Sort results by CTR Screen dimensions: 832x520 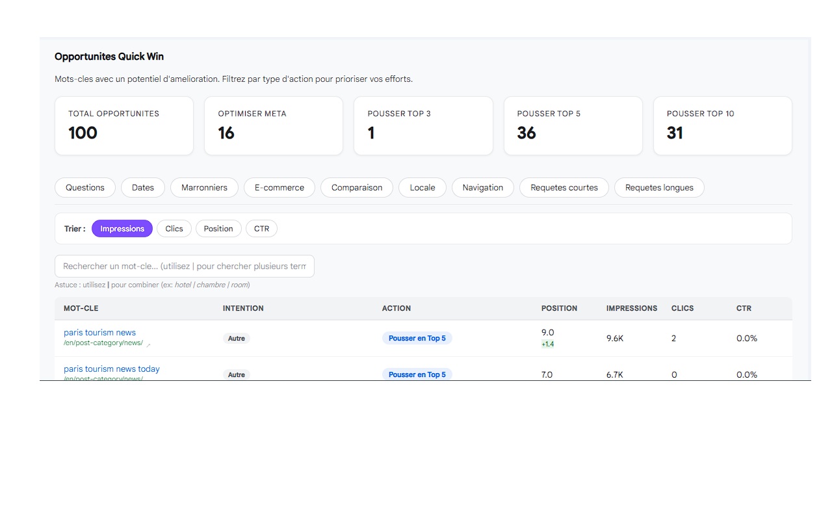pos(261,228)
